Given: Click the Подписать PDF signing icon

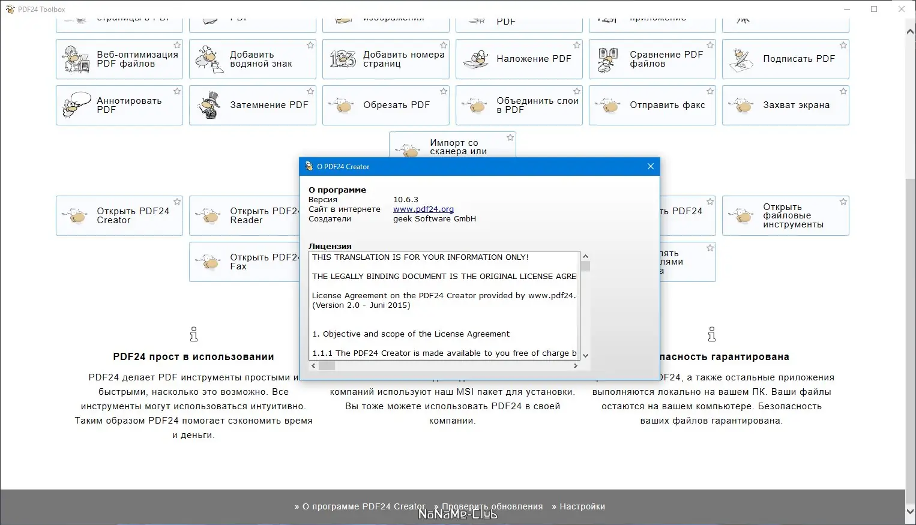Looking at the screenshot, I should point(741,59).
